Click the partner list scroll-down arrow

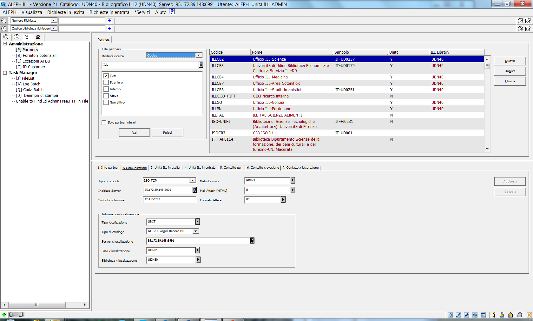coord(487,149)
